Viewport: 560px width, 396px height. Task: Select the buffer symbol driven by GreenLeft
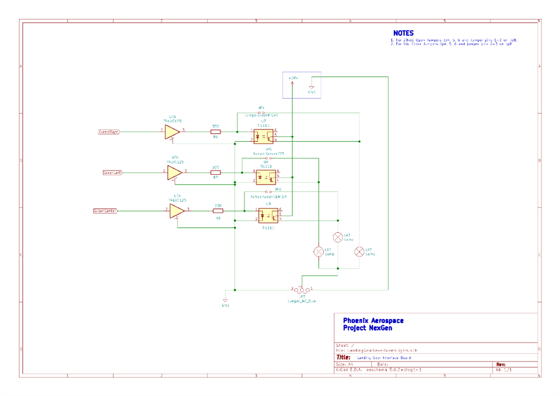[174, 173]
